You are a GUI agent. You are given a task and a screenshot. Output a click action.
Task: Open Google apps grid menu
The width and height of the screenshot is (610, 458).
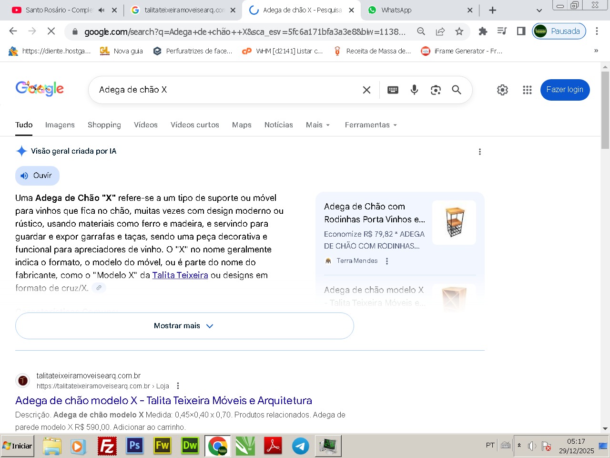click(527, 90)
